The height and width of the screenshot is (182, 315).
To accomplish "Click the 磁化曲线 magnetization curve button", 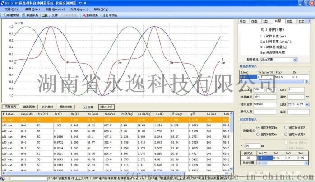I will coord(47,107).
